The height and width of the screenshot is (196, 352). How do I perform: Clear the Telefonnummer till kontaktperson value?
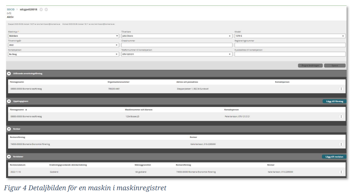[x=230, y=54]
